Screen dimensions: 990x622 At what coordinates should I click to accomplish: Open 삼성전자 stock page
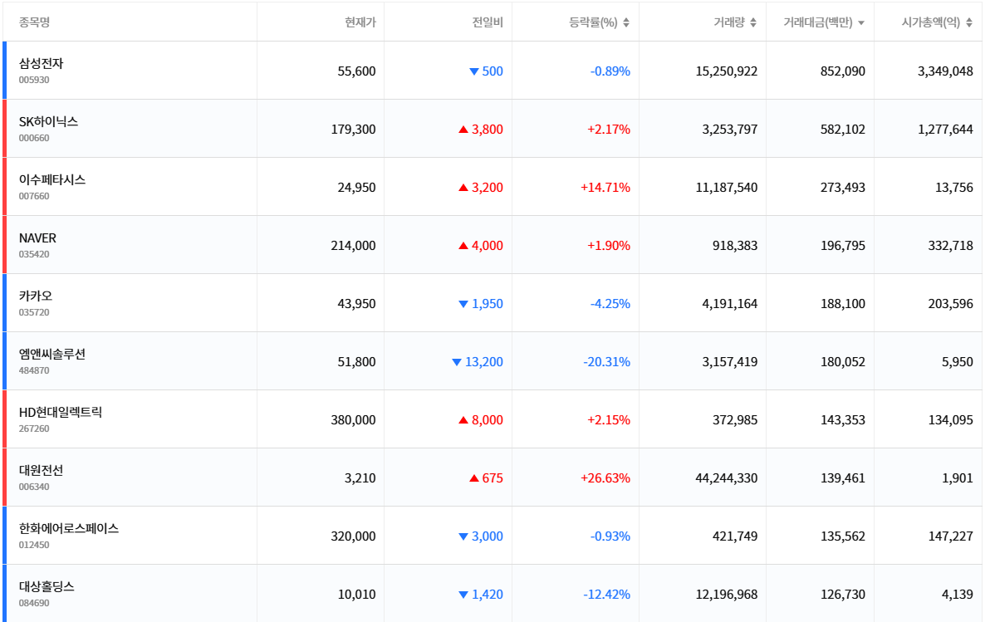[x=41, y=63]
